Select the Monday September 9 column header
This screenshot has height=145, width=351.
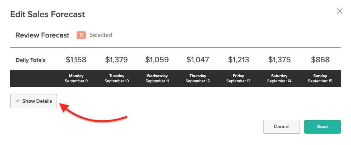tap(76, 78)
